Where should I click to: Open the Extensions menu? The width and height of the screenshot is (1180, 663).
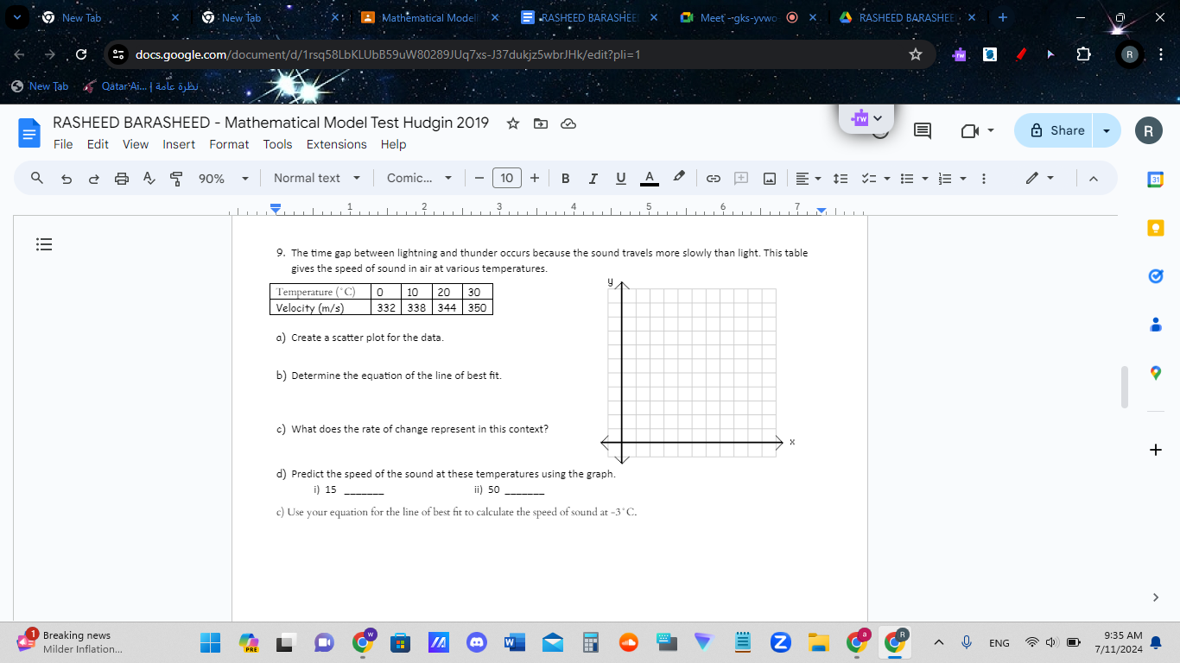(337, 144)
